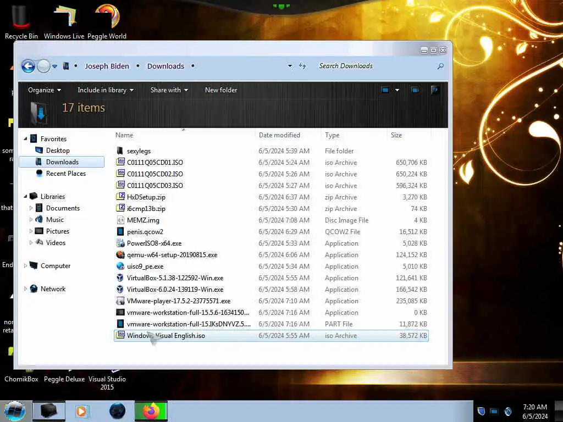Expand the Music library node

pos(31,220)
